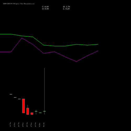The height and width of the screenshot is (131, 131).
Task: Click the '01 Dec' date axis label
Action: pos(40,124)
